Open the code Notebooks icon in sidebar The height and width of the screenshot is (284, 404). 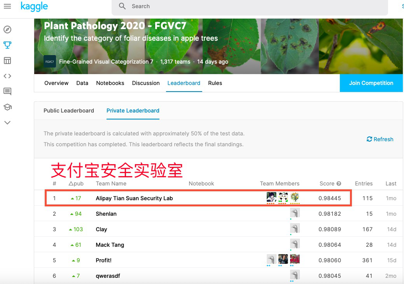tap(7, 76)
